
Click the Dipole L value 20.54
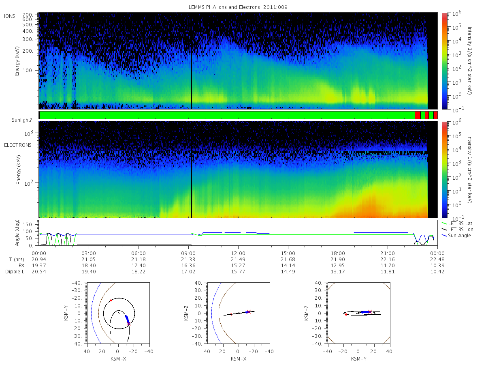pos(39,271)
